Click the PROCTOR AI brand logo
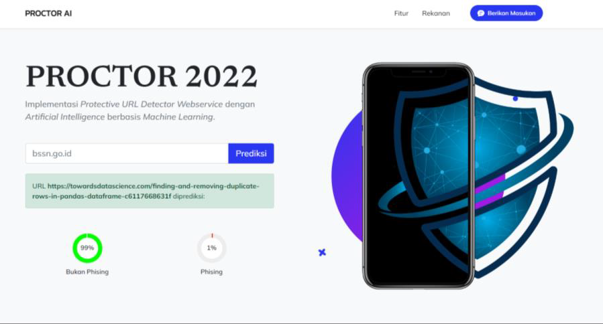The width and height of the screenshot is (603, 324). (48, 13)
